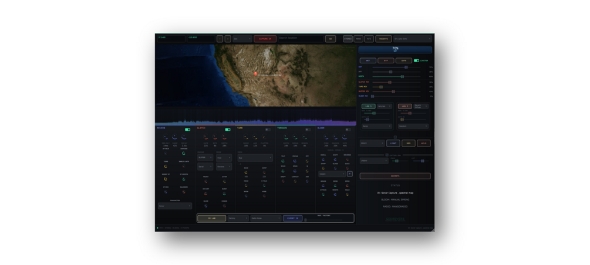Adjust the Dry level slider
Viewport: 590px width, 265px height.
click(396, 72)
